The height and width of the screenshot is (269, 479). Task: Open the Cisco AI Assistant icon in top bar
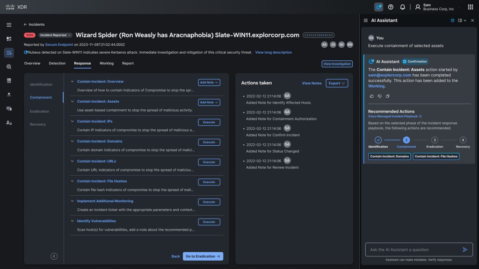click(x=379, y=7)
